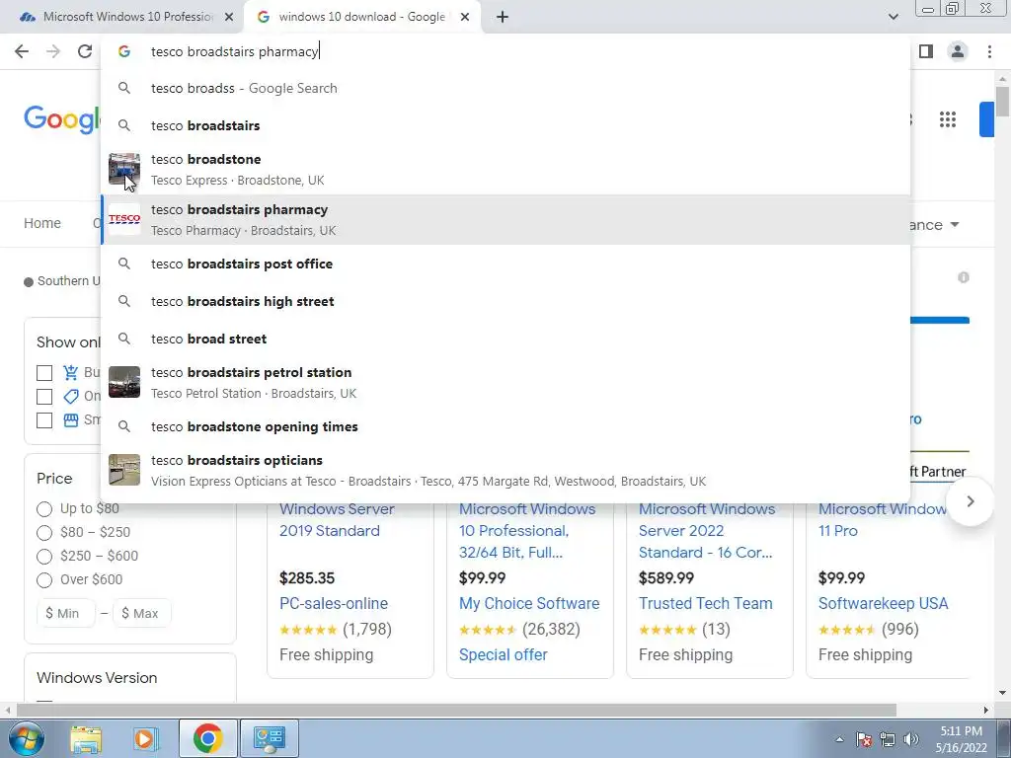Click the vertical page scrollbar thumb
Screen dimensions: 1011x758
click(x=1002, y=102)
